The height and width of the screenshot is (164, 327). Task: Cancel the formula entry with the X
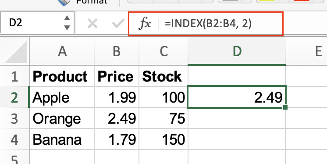(92, 23)
